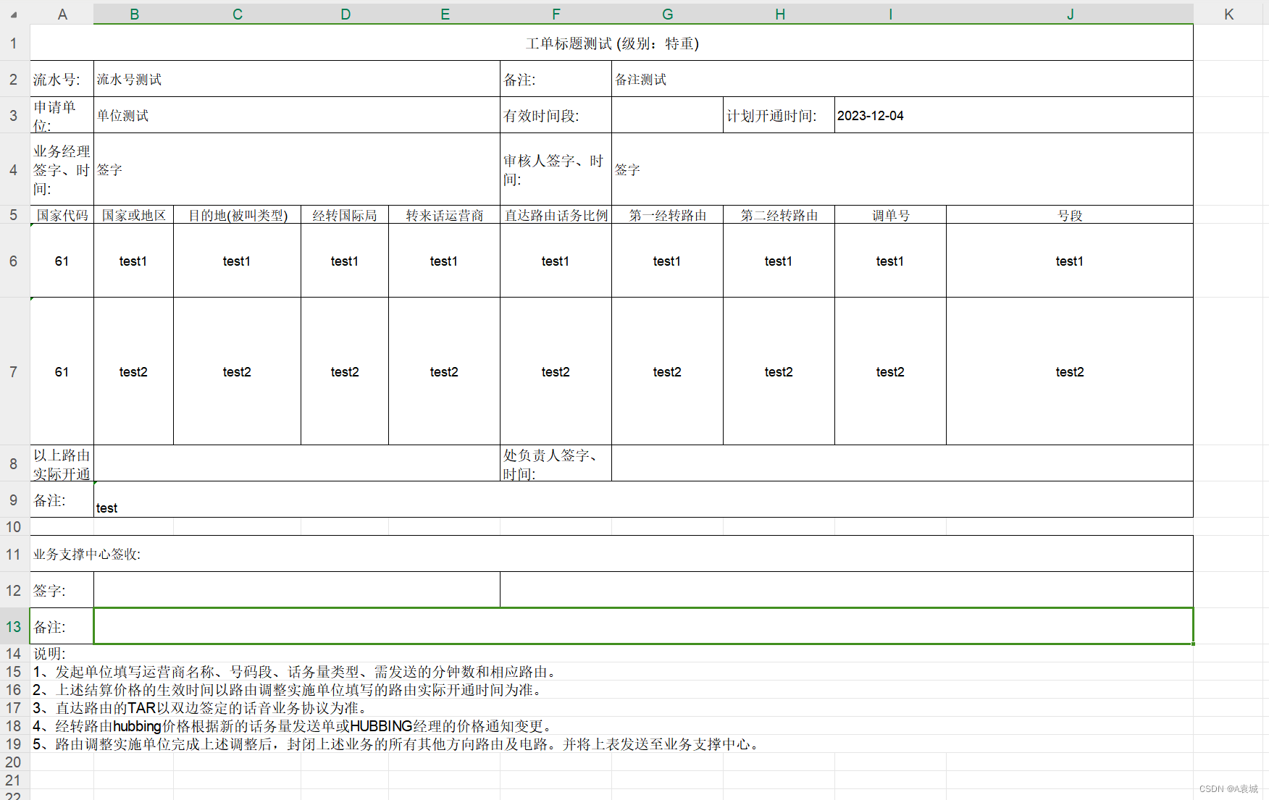
Task: Select row 20 header
Action: pyautogui.click(x=14, y=762)
